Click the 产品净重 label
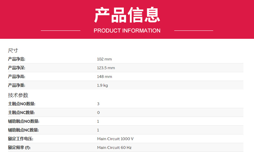 pos(16,86)
